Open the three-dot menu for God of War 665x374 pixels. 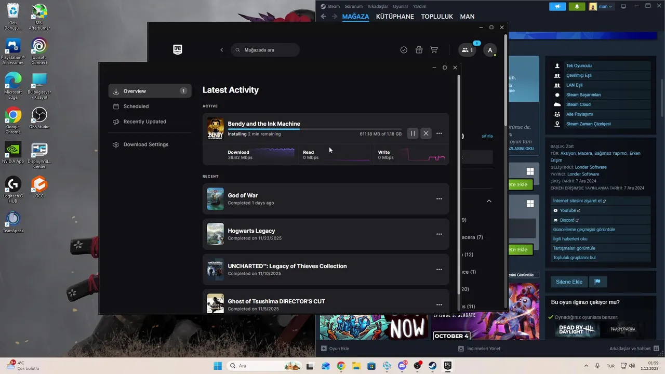[x=439, y=199]
